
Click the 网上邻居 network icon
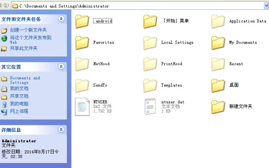[4, 112]
